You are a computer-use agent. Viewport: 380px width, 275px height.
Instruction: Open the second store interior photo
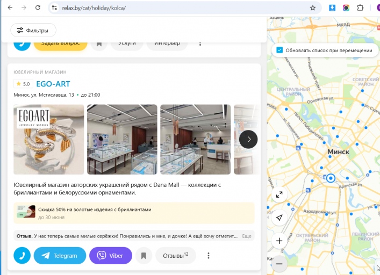coord(122,139)
